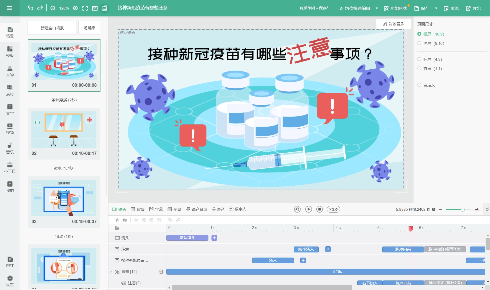Replay the scene from start
This screenshot has height=290, width=490.
coord(297,209)
